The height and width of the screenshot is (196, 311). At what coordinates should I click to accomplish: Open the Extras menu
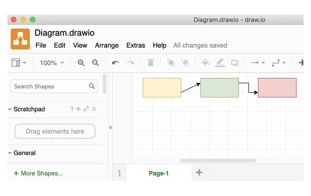(136, 45)
